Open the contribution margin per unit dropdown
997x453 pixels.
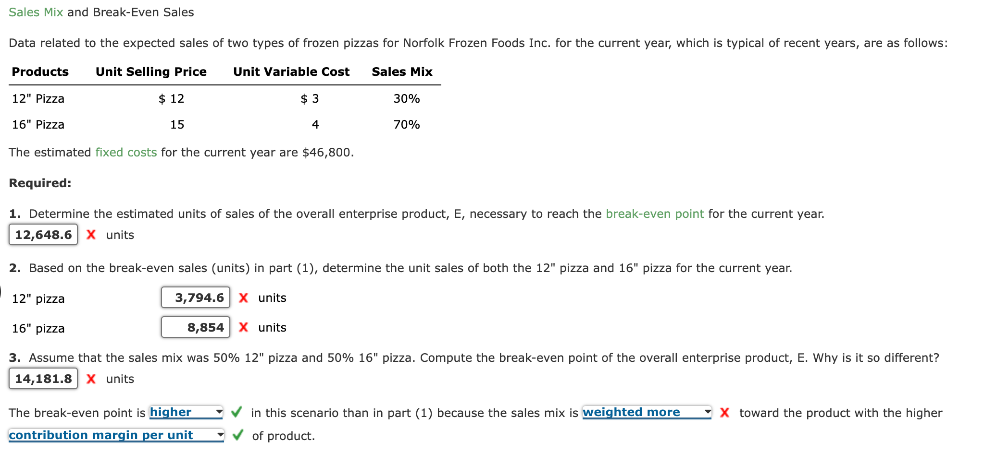coord(115,435)
